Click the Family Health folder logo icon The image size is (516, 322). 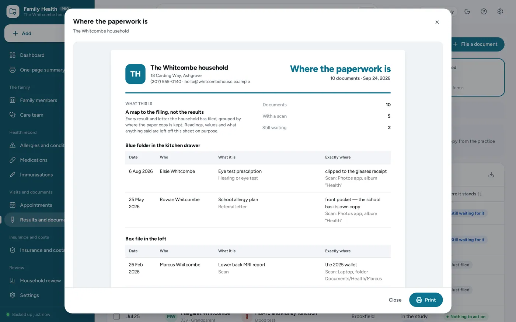tap(13, 11)
